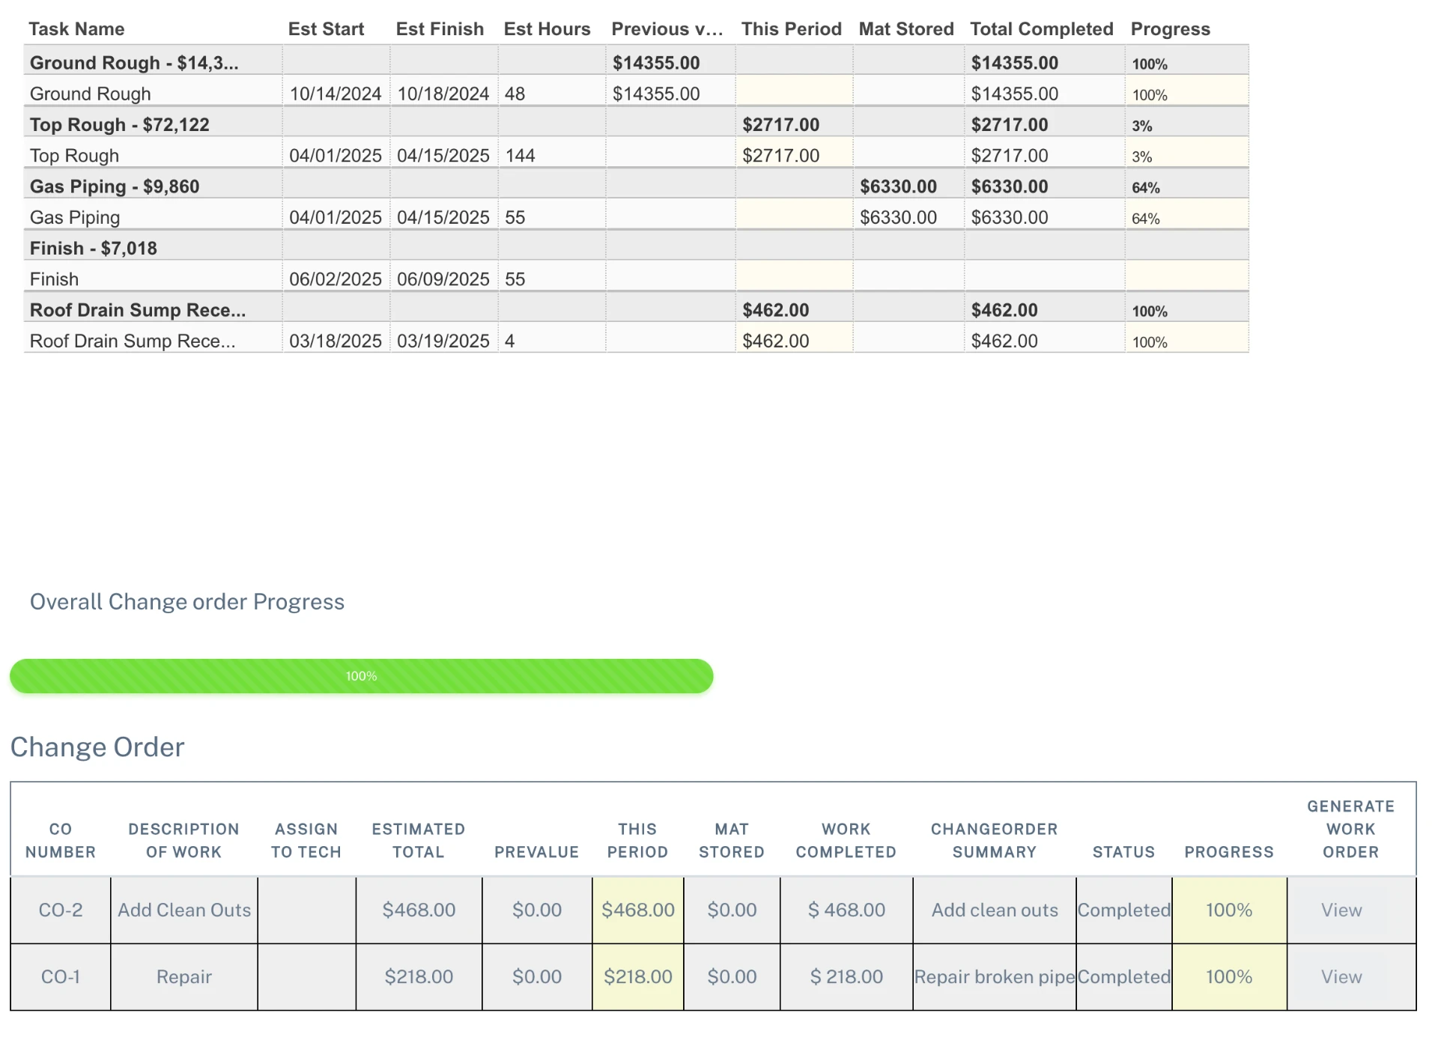Open View link for CO-2
Viewport: 1438px width, 1037px height.
click(1341, 910)
